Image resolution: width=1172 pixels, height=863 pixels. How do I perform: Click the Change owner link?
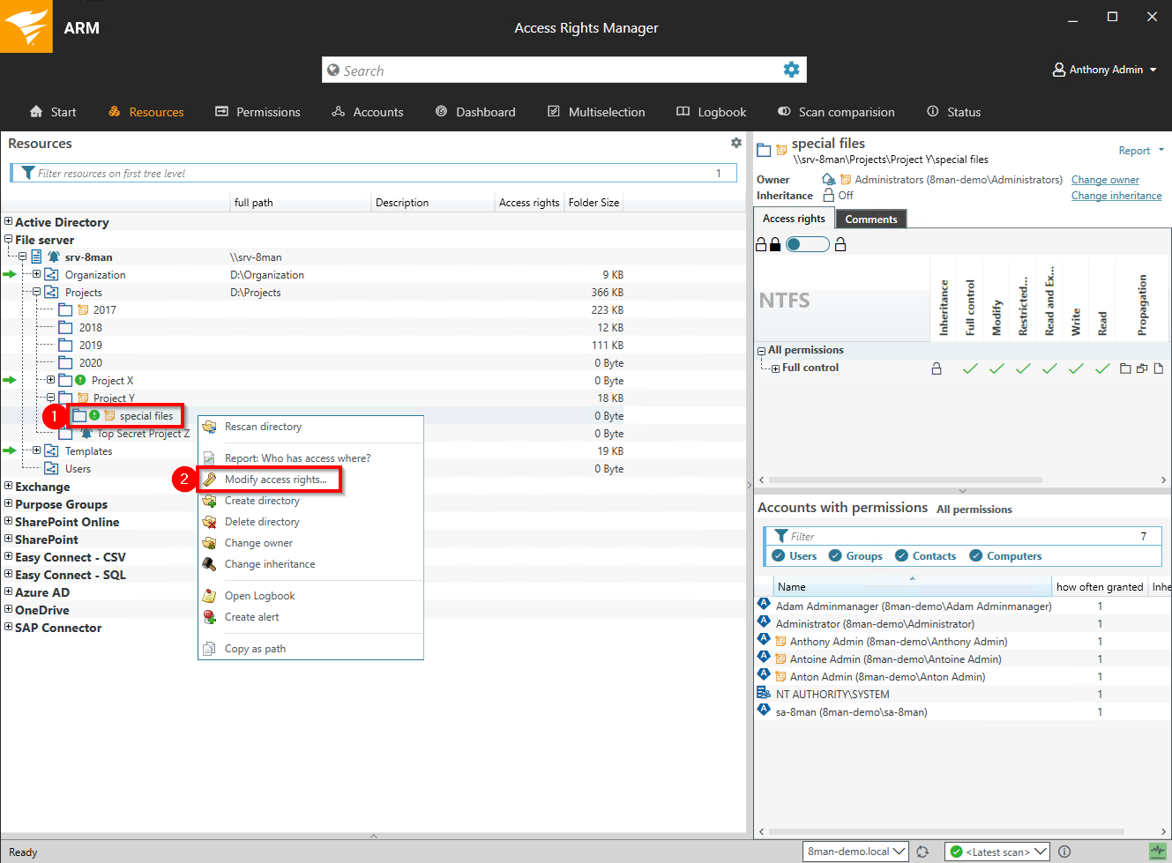tap(1105, 180)
